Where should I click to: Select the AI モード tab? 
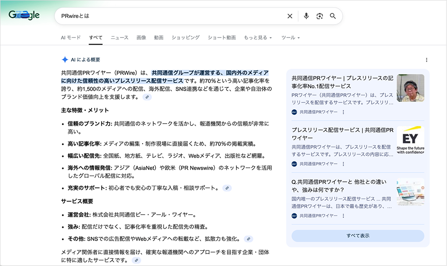click(x=71, y=37)
